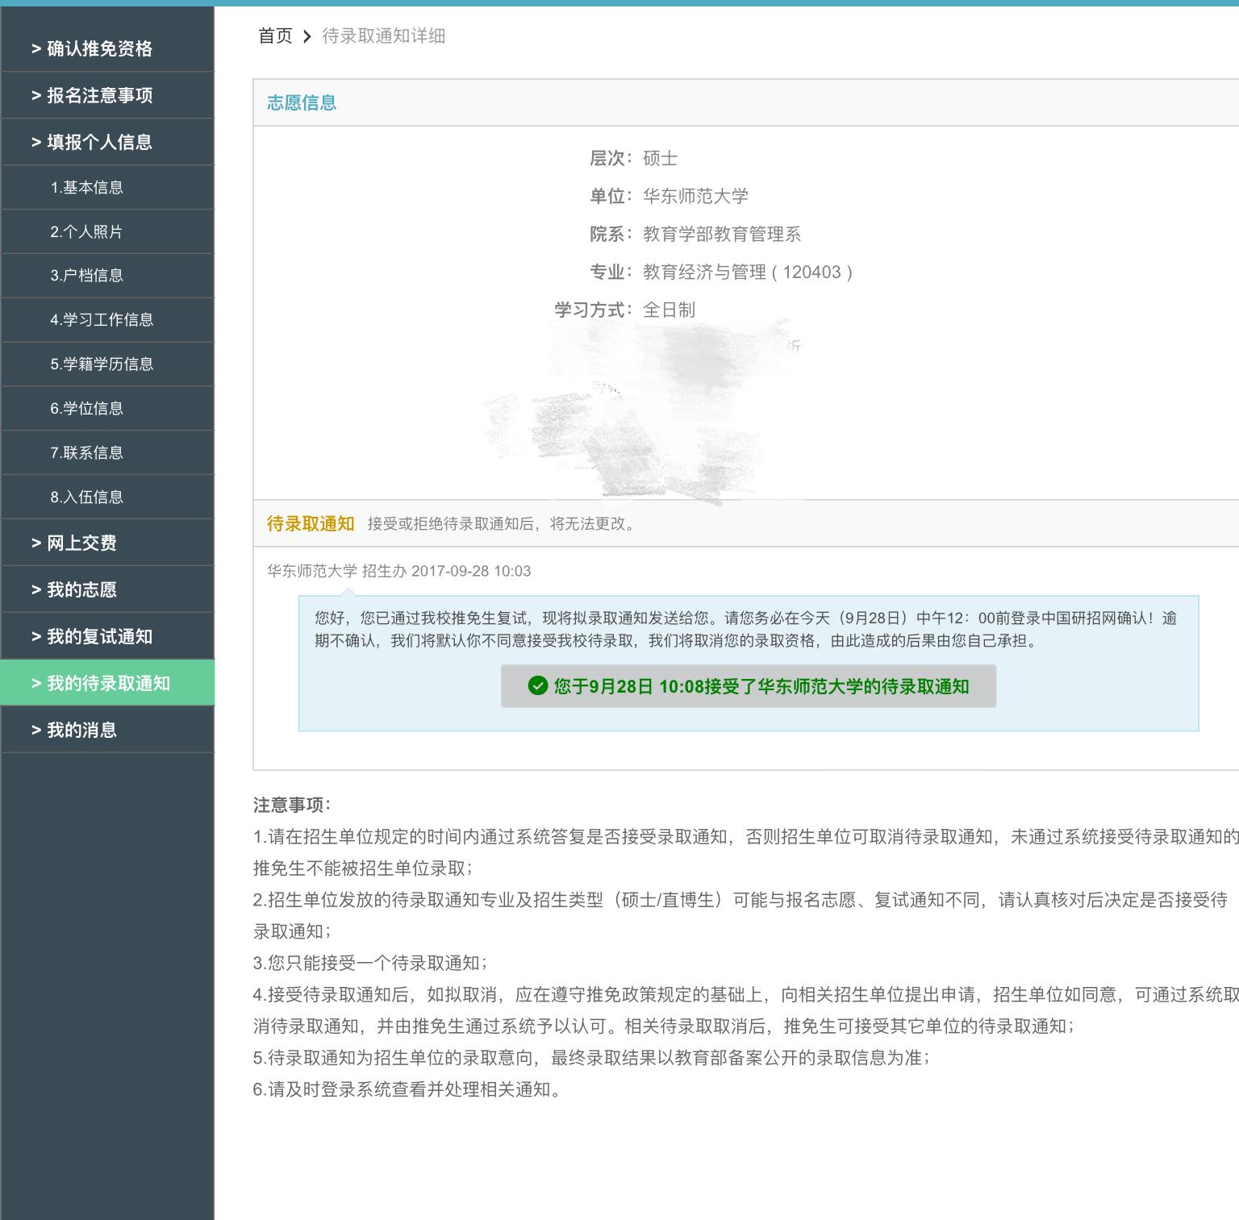Expand 填报个人信息 sidebar section
1239x1220 pixels.
point(107,142)
